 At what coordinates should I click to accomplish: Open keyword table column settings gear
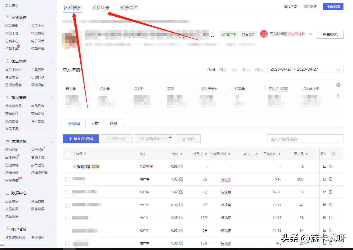[333, 154]
